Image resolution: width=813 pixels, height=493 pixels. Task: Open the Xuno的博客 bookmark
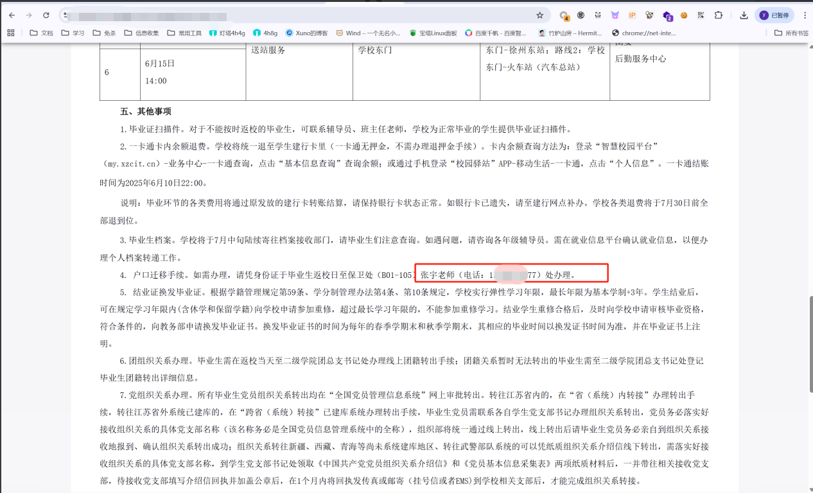pos(306,33)
